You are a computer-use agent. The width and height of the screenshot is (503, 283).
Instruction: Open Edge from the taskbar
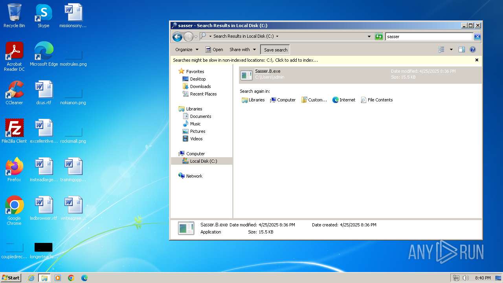coord(84,278)
